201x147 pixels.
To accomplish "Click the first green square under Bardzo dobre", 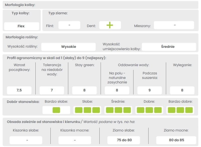I will pos(172,110).
